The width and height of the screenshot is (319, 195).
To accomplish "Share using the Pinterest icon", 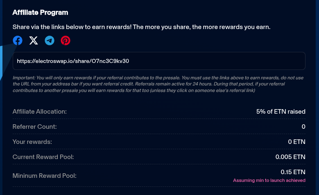I will tap(66, 40).
